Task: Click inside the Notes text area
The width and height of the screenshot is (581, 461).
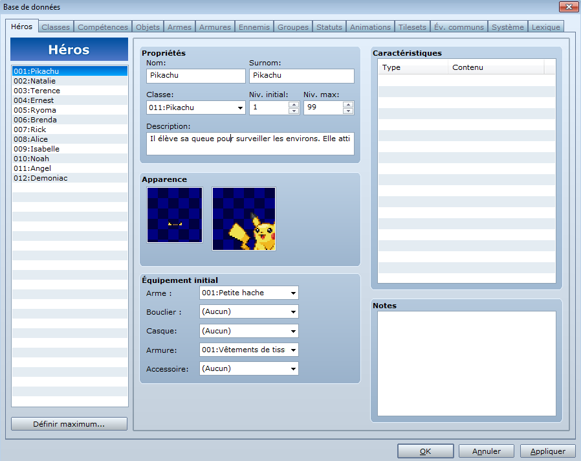Action: 466,363
